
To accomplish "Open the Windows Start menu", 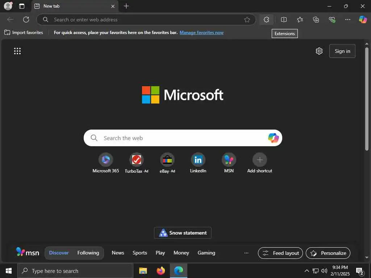I will [x=9, y=271].
